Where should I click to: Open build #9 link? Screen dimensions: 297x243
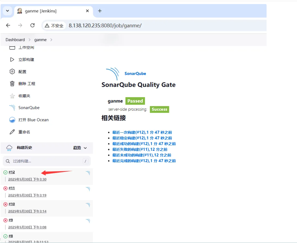click(11, 220)
